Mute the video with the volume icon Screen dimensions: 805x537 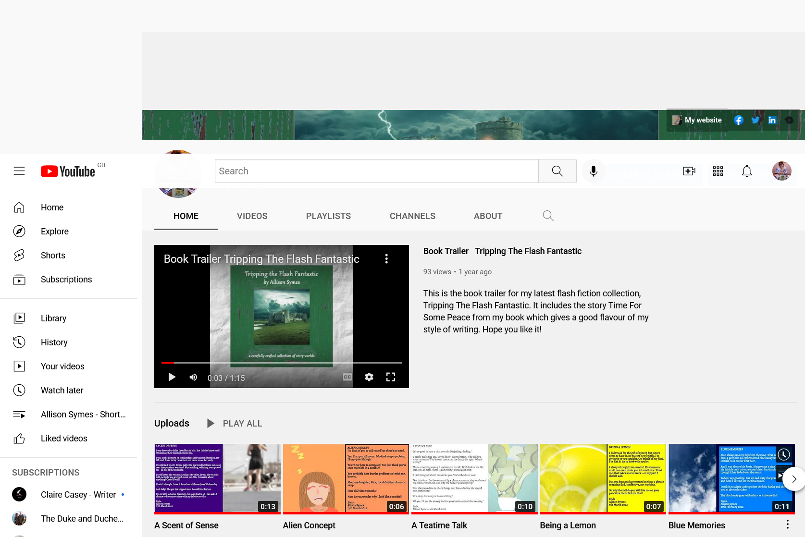pyautogui.click(x=193, y=377)
